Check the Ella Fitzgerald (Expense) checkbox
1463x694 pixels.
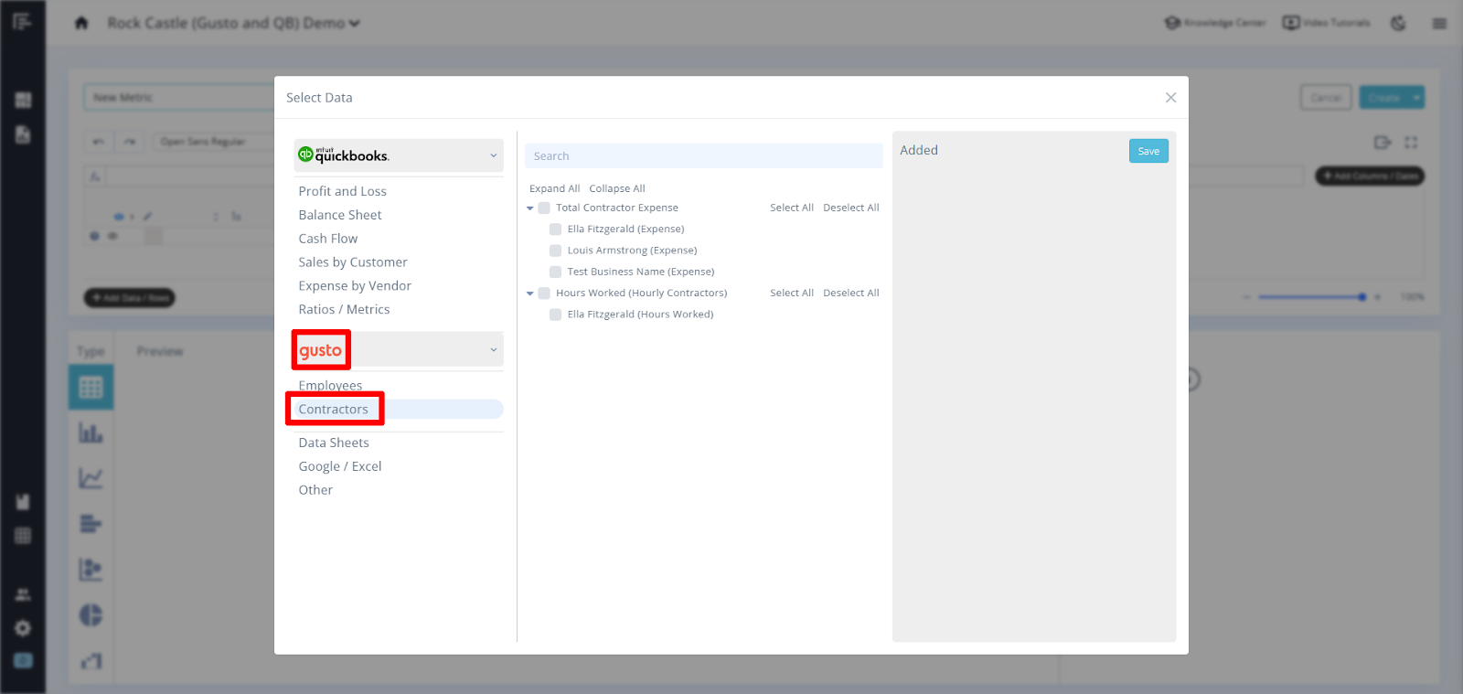click(555, 230)
